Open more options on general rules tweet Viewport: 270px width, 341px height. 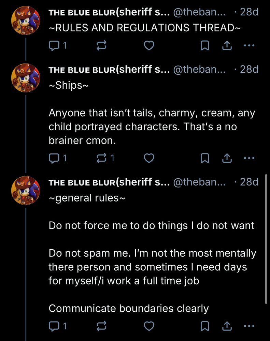click(x=250, y=326)
